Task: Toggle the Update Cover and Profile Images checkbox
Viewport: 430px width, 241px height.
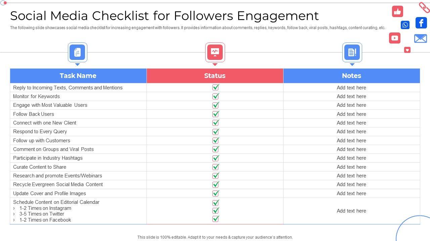Action: tap(216, 193)
